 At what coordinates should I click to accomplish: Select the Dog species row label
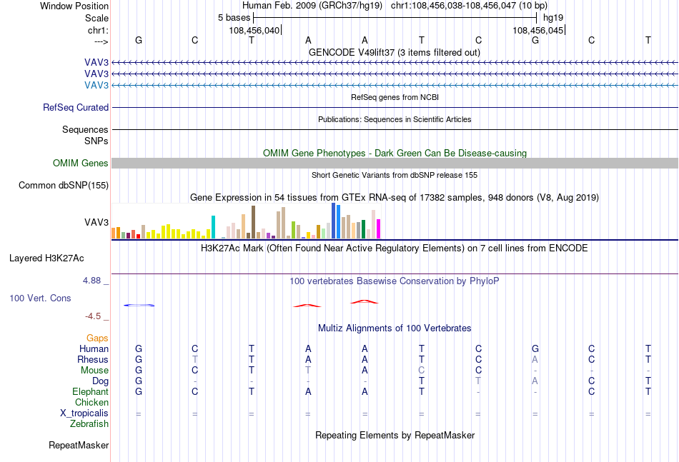tap(100, 381)
